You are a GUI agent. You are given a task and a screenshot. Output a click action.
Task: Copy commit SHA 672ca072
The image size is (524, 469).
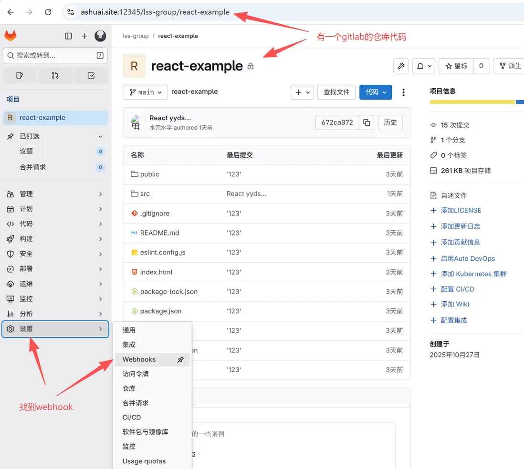(367, 122)
